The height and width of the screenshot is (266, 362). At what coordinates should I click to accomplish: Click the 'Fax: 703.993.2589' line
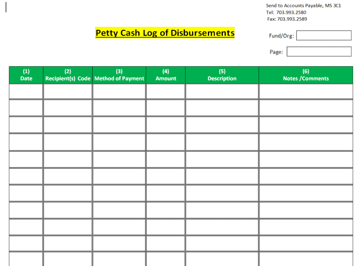click(287, 19)
